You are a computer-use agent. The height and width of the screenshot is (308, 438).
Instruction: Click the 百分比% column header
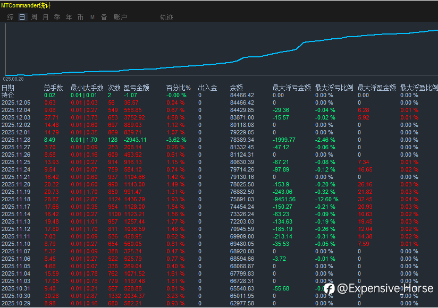coord(178,88)
